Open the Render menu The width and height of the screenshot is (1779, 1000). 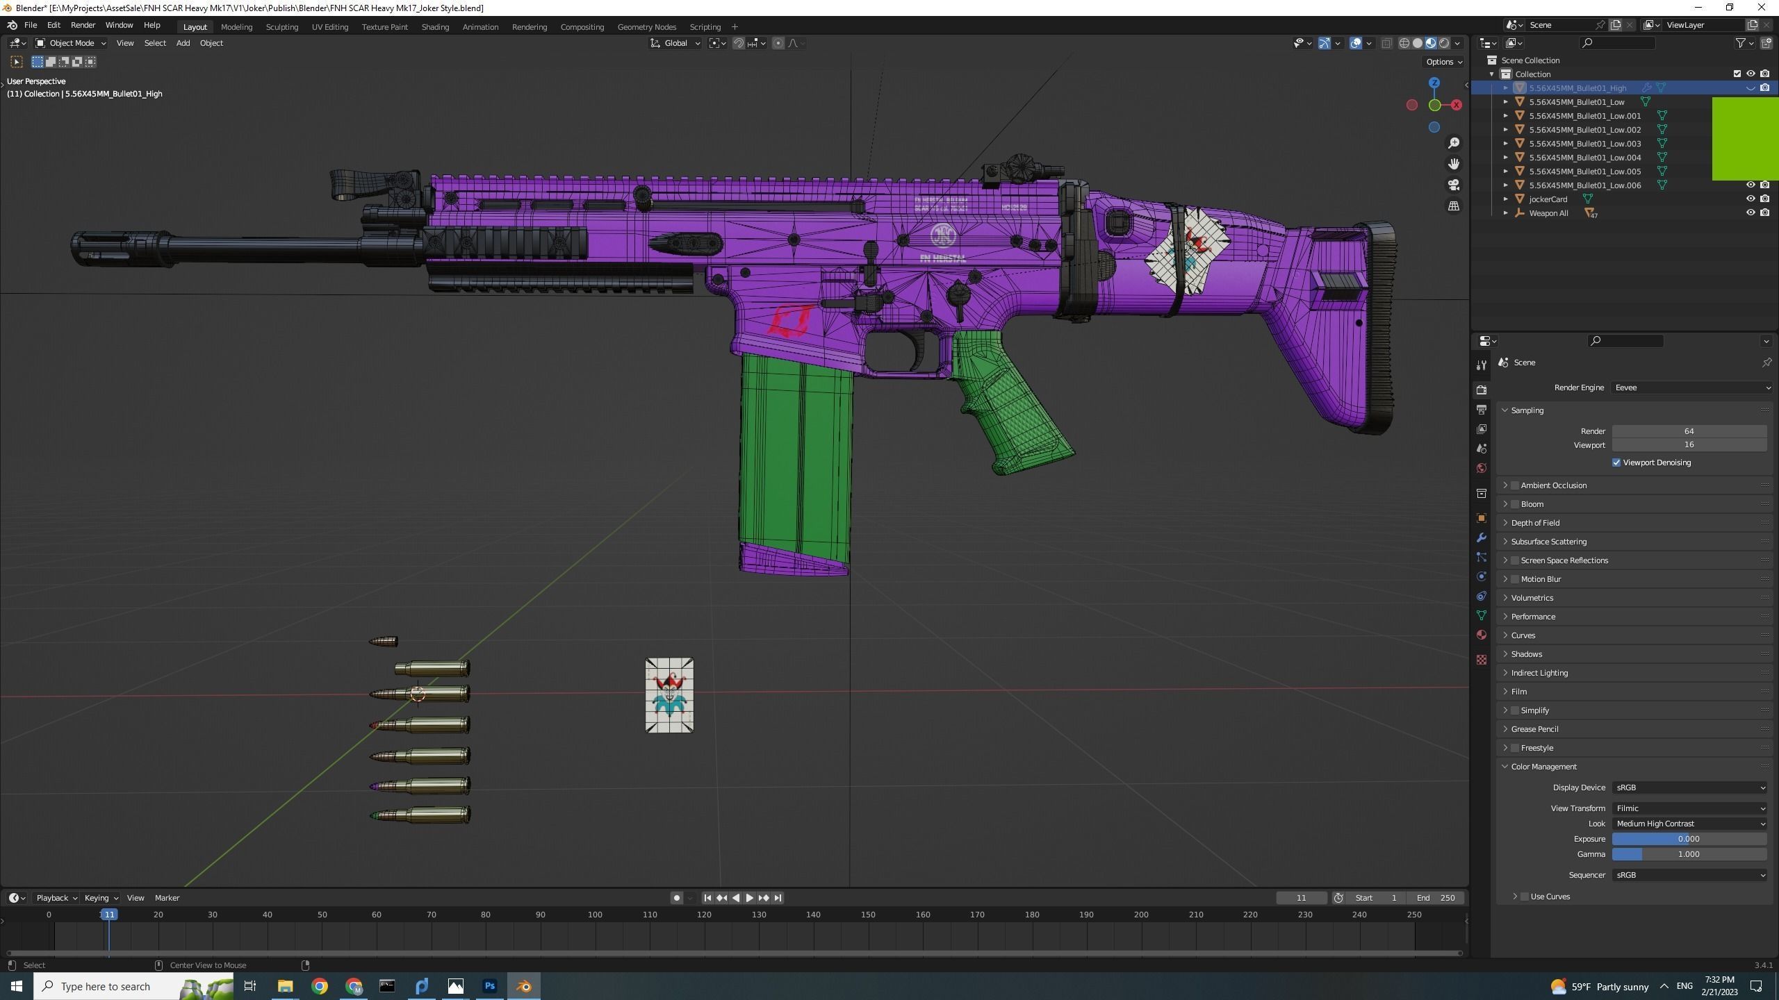click(83, 25)
